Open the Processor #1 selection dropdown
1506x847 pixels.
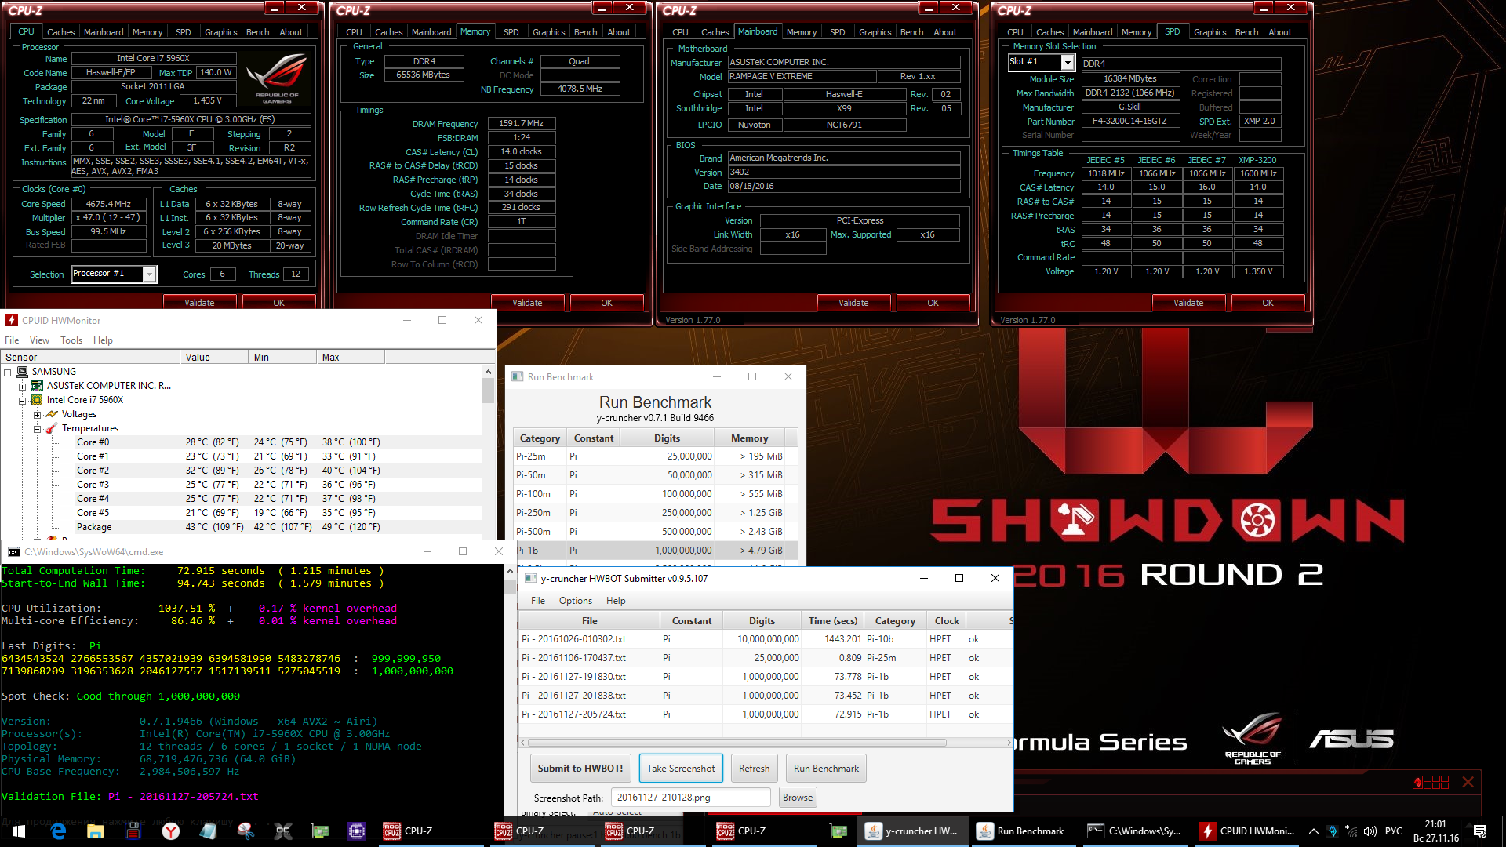click(x=149, y=274)
